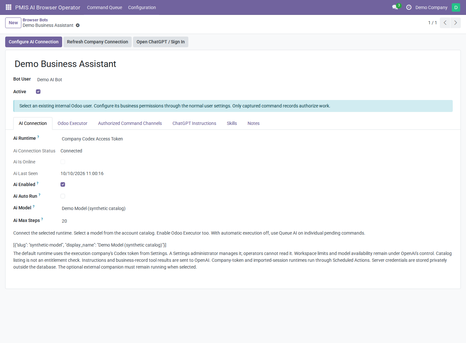Show the Ai Auto Run help icon
This screenshot has height=343, width=466.
[39, 195]
